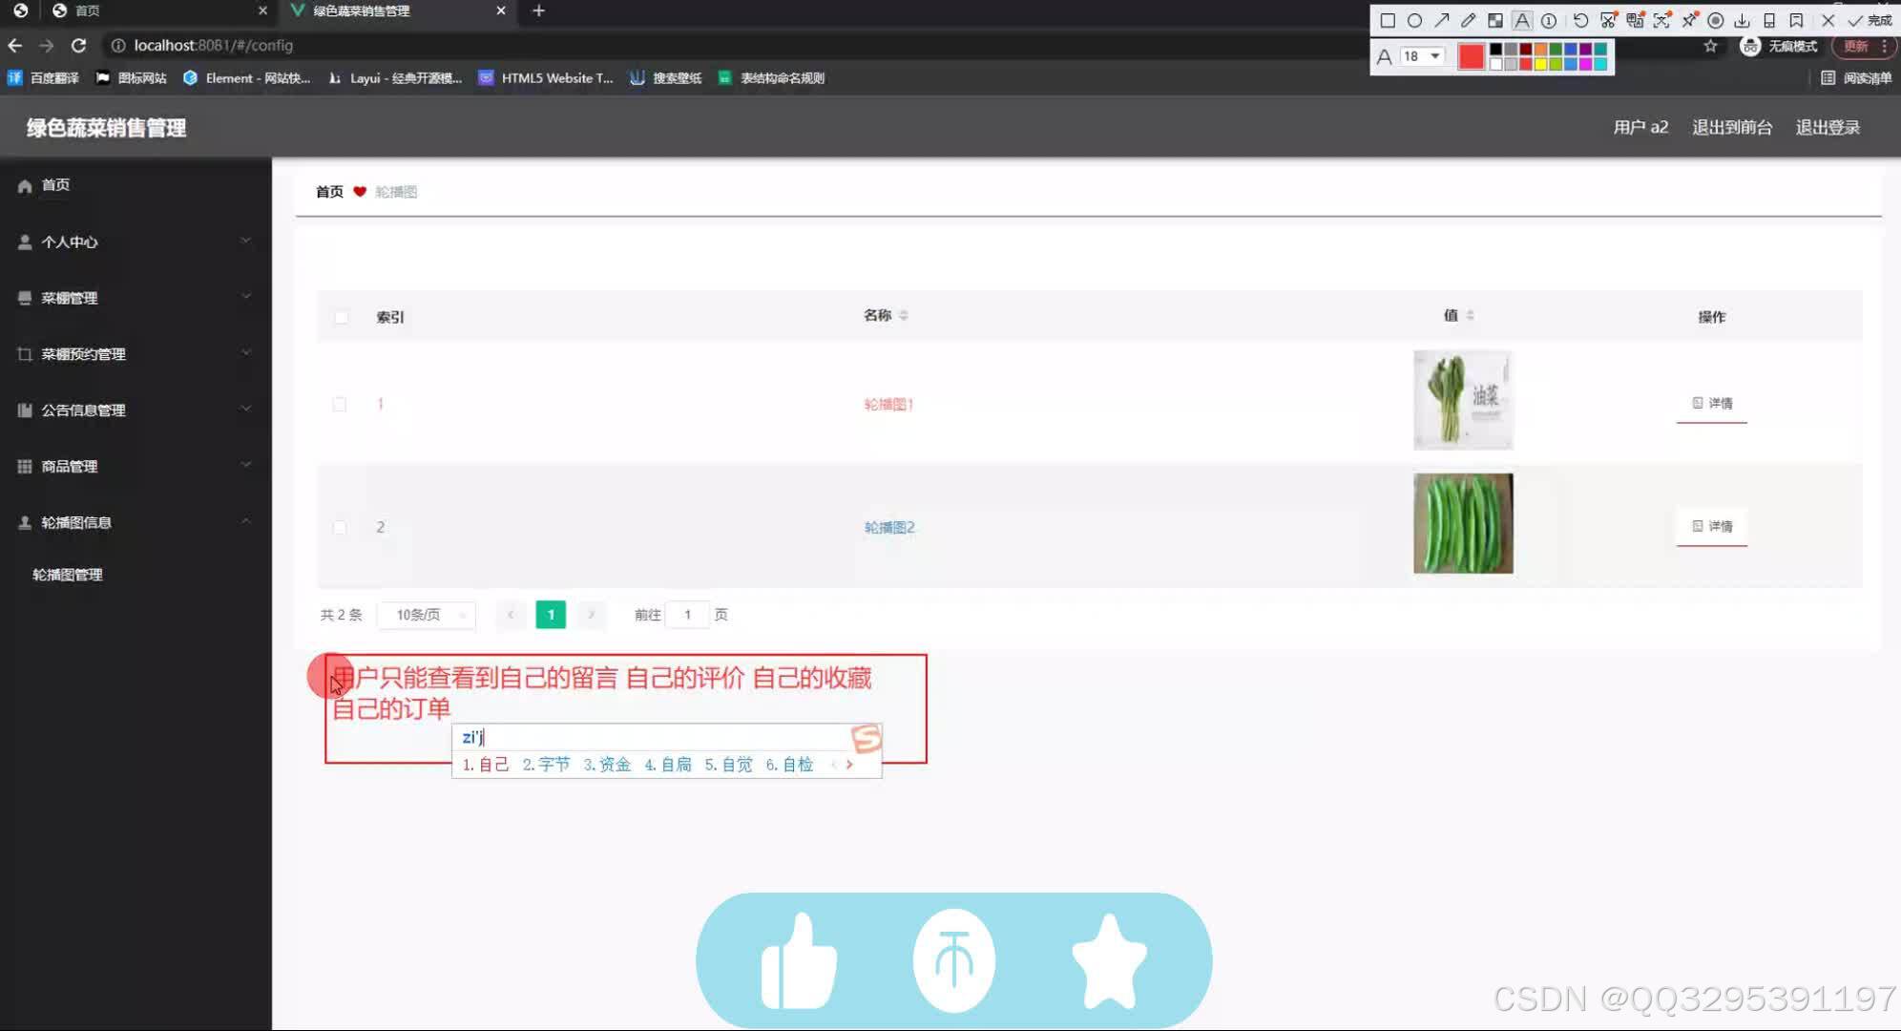Viewport: 1901px width, 1031px height.
Task: Open the 图标网站 bookmark
Action: coord(132,78)
